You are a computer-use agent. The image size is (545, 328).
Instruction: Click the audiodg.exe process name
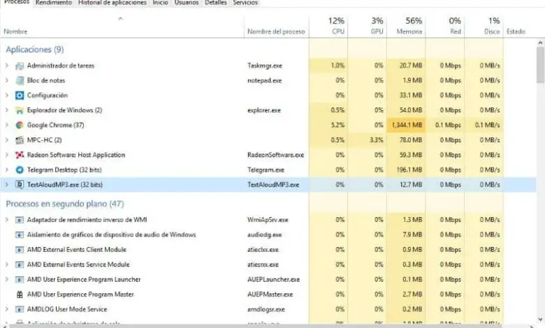coord(265,235)
